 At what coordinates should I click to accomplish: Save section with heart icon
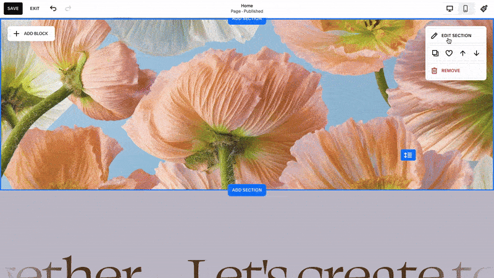[449, 53]
